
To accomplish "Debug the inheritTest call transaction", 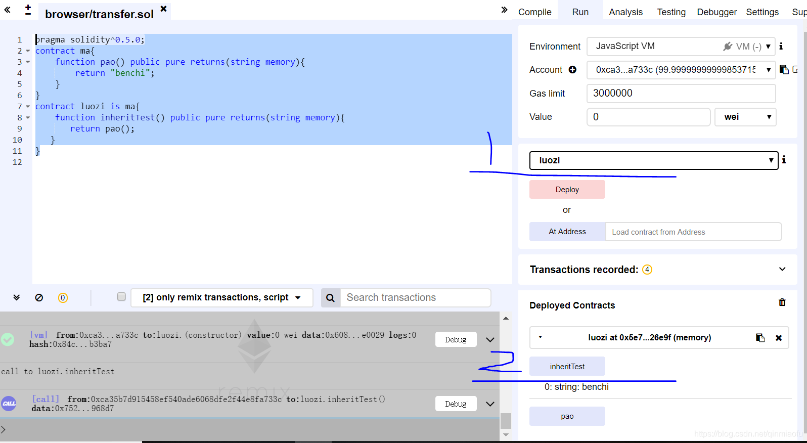I will coord(456,404).
